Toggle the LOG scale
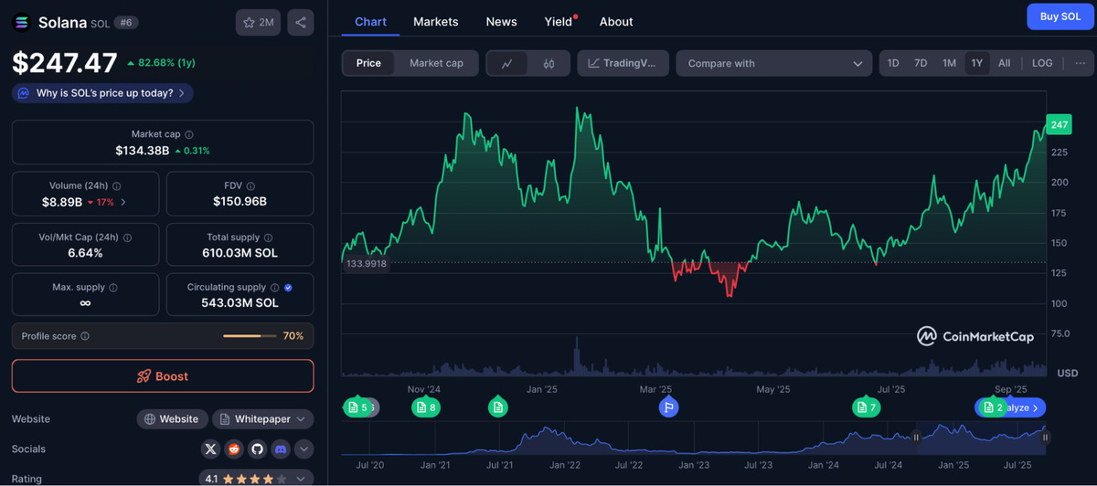The height and width of the screenshot is (486, 1097). click(x=1042, y=63)
